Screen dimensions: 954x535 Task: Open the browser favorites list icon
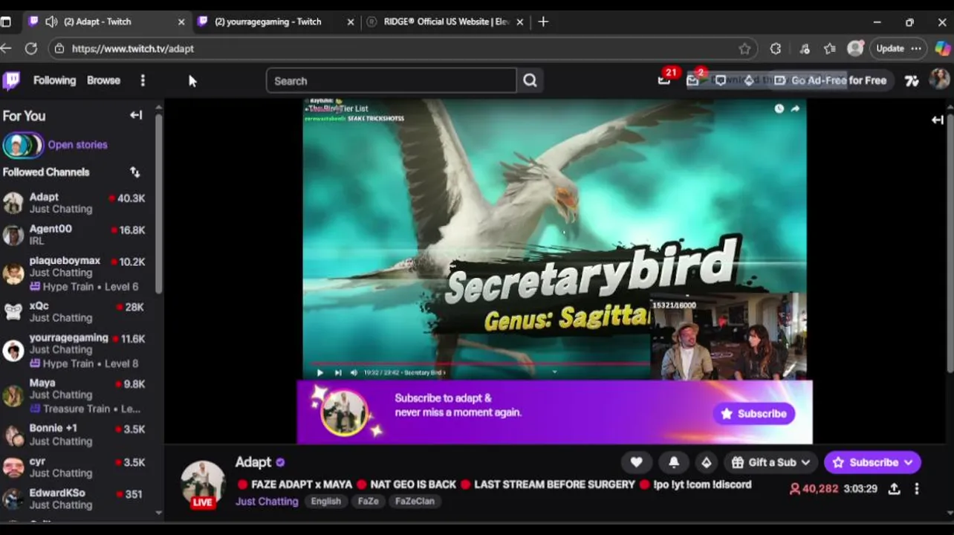tap(830, 48)
